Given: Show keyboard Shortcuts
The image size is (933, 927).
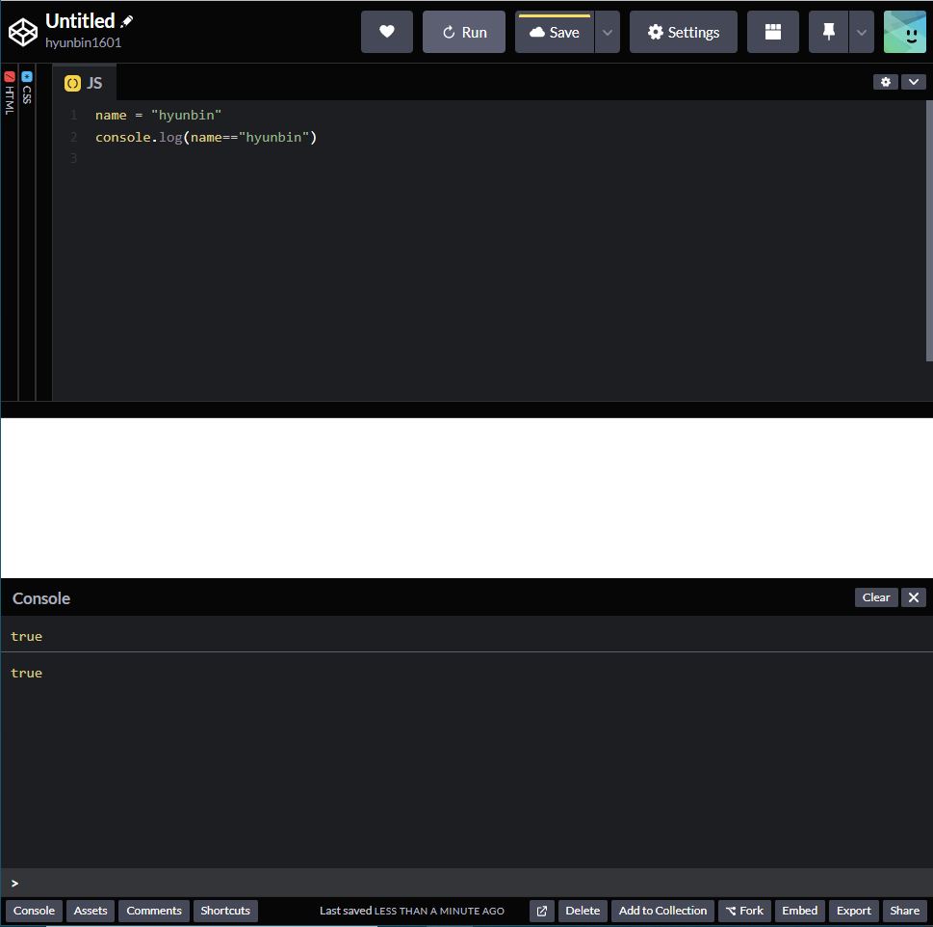Looking at the screenshot, I should tap(225, 911).
